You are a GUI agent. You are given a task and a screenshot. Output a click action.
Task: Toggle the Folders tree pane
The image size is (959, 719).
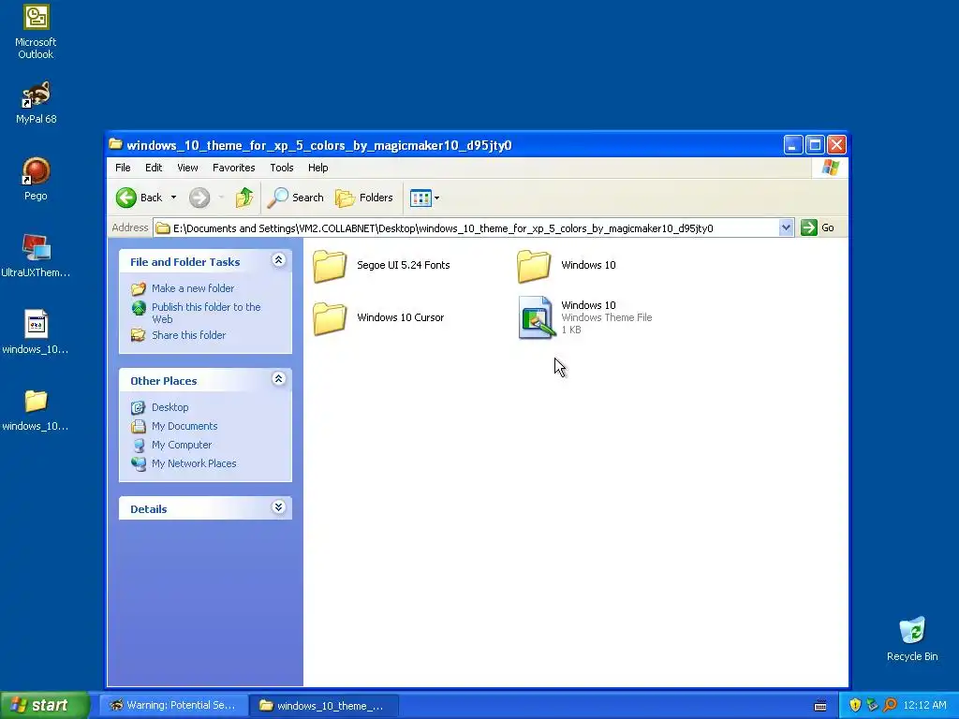click(364, 198)
